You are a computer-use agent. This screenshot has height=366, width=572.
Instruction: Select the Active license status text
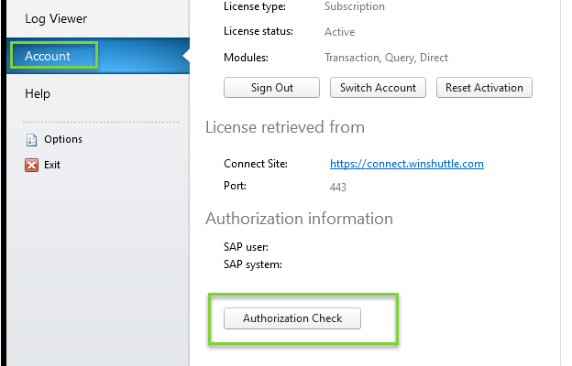pos(339,32)
